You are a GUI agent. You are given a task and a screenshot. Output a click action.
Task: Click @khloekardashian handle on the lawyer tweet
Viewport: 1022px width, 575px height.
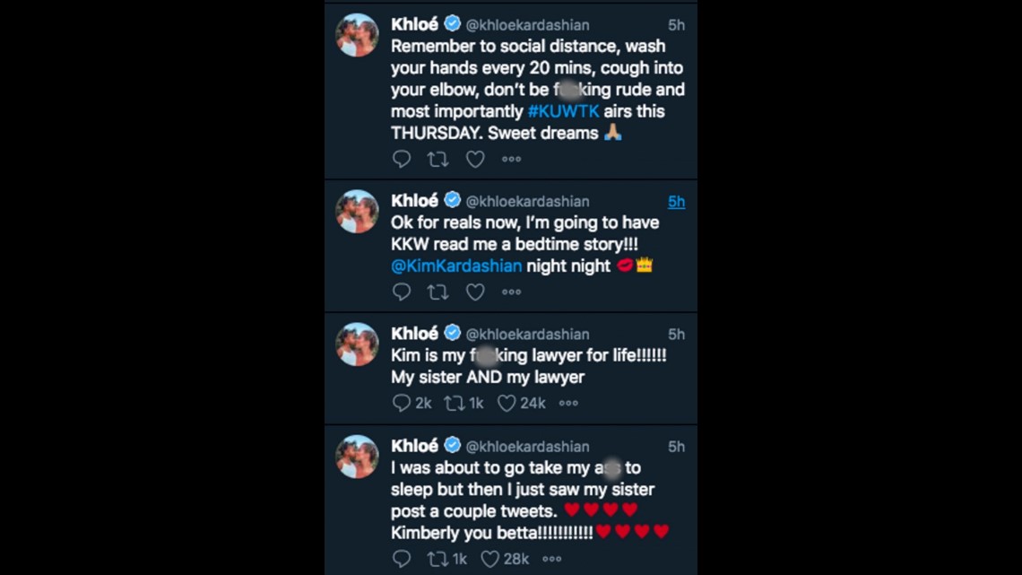[527, 335]
